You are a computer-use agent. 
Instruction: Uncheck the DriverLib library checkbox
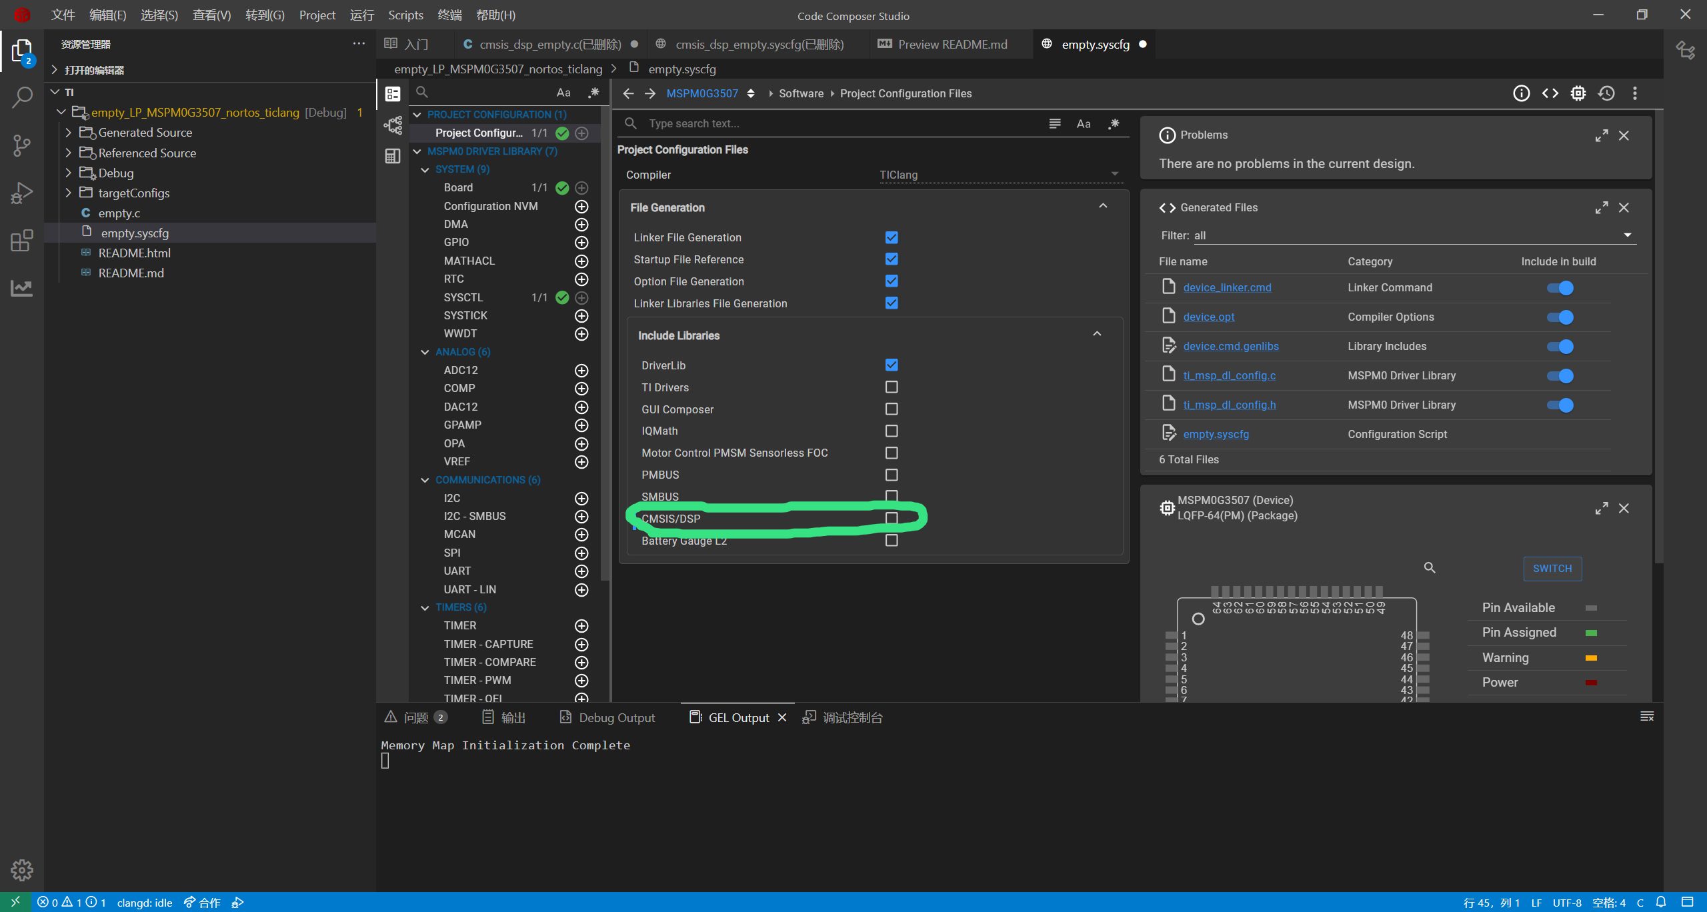coord(892,365)
